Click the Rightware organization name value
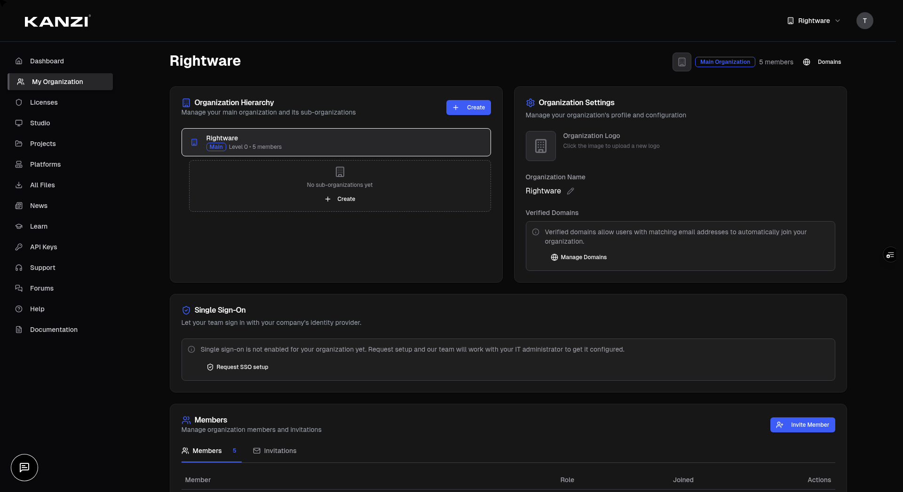Image resolution: width=903 pixels, height=492 pixels. point(543,191)
